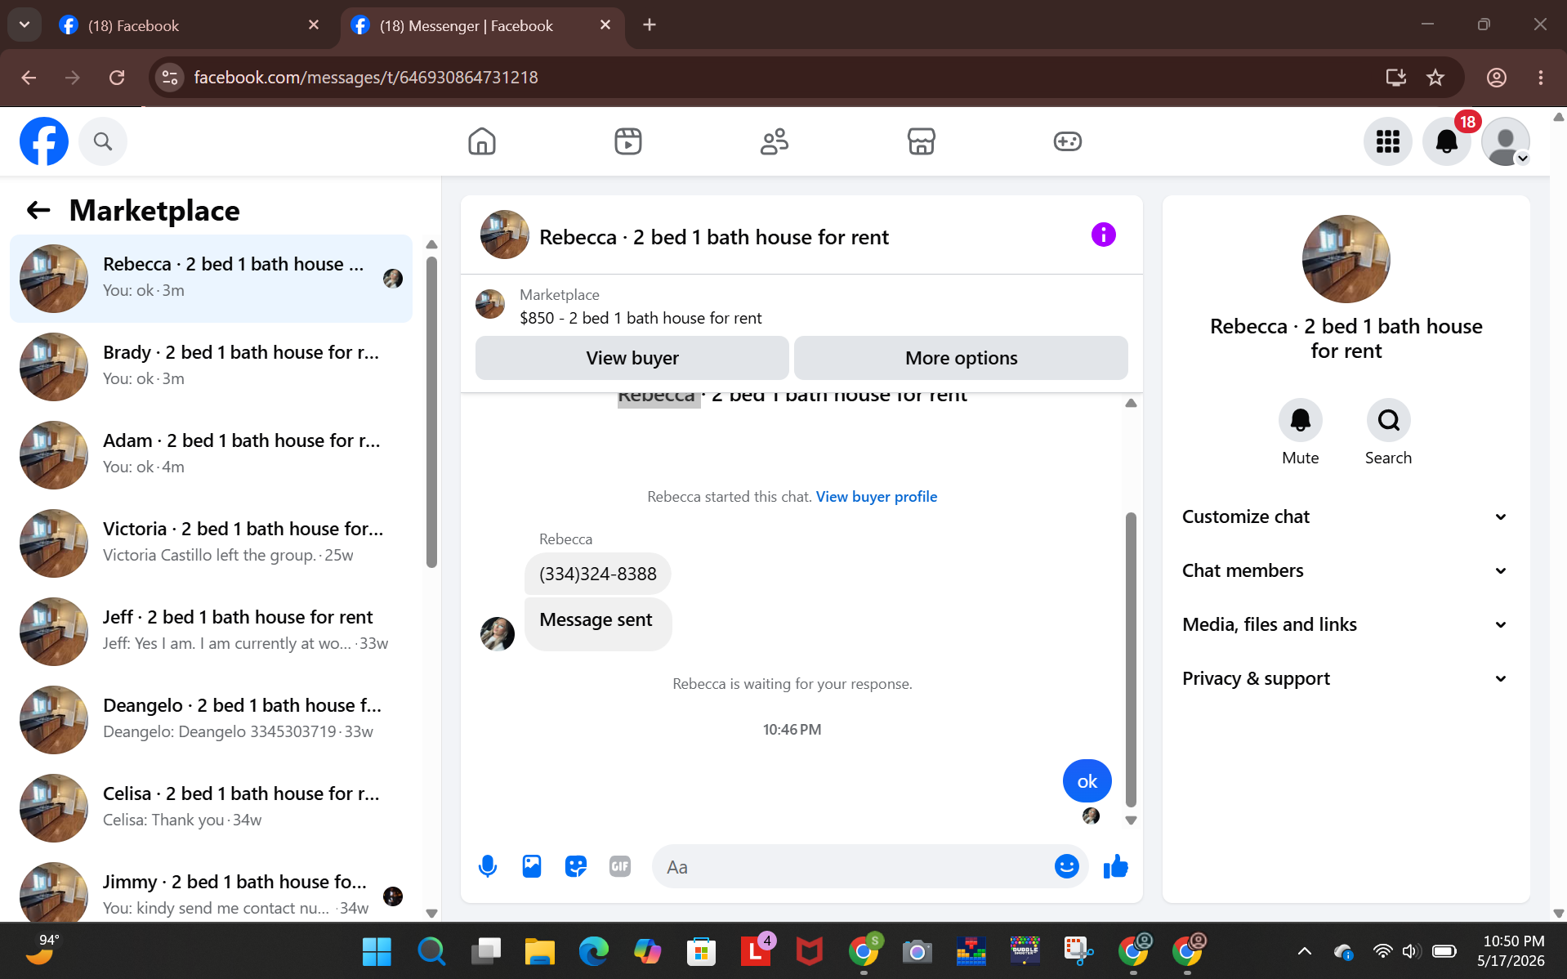Switch to the (18) Messenger tab

point(482,25)
